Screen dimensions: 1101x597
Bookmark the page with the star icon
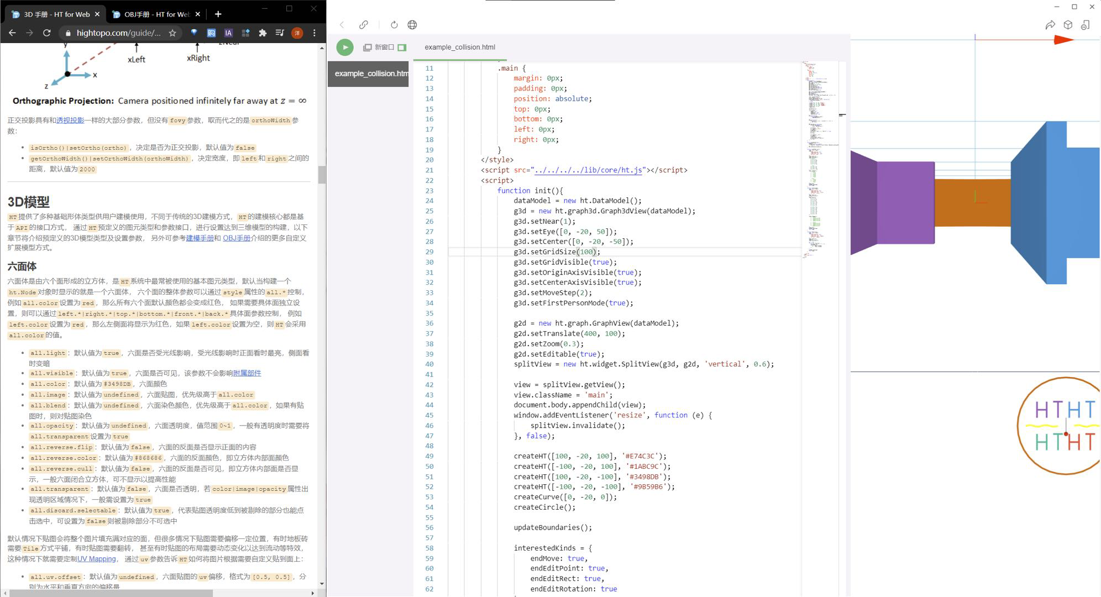click(172, 33)
